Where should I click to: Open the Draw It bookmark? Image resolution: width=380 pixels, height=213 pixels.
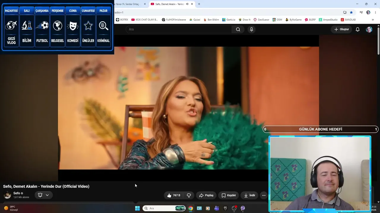(x=244, y=20)
